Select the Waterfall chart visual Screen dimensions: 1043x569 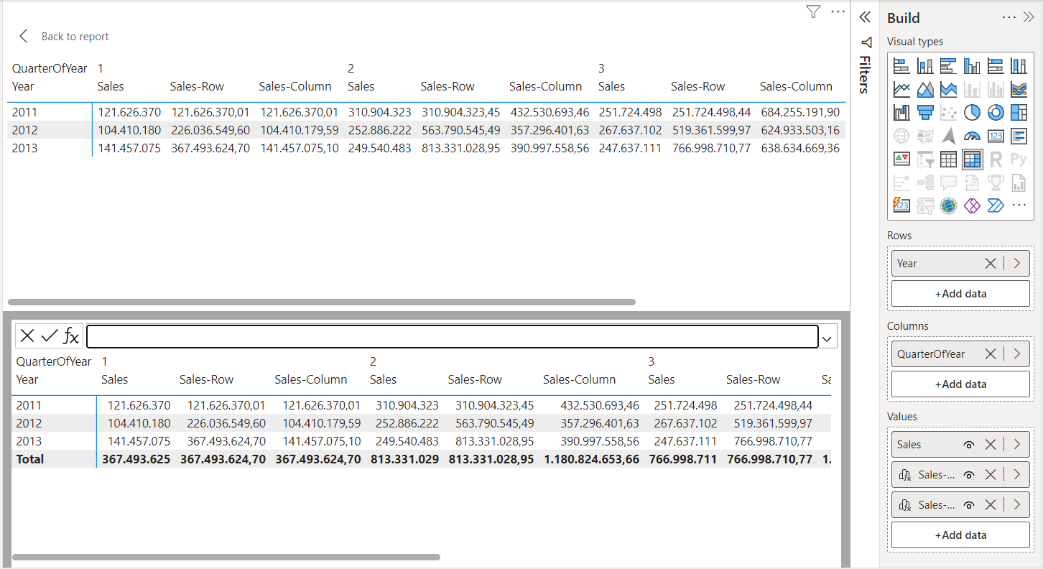[x=901, y=112]
